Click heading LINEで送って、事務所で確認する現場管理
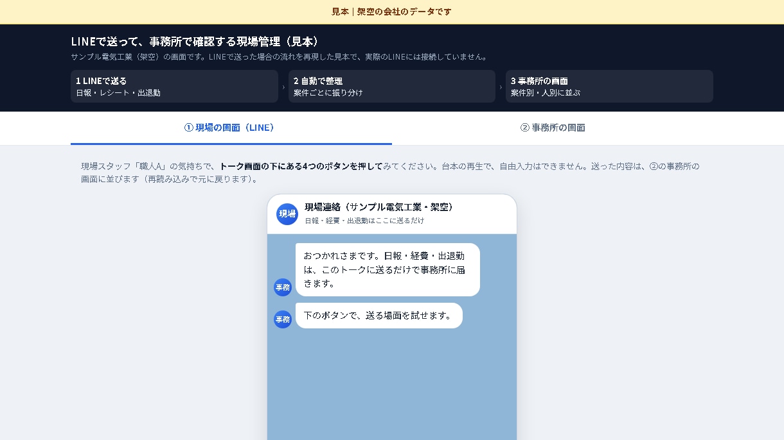This screenshot has width=784, height=440. (x=195, y=42)
